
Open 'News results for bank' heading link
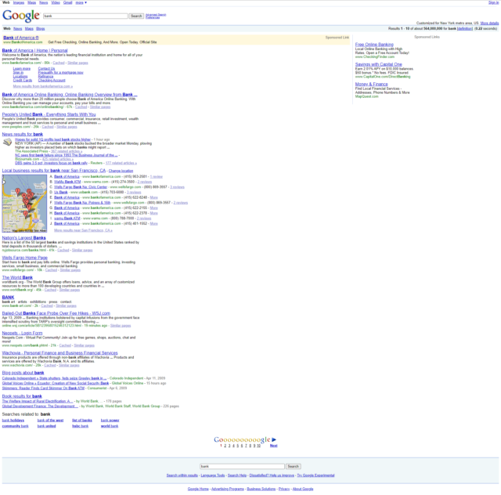tap(23, 134)
